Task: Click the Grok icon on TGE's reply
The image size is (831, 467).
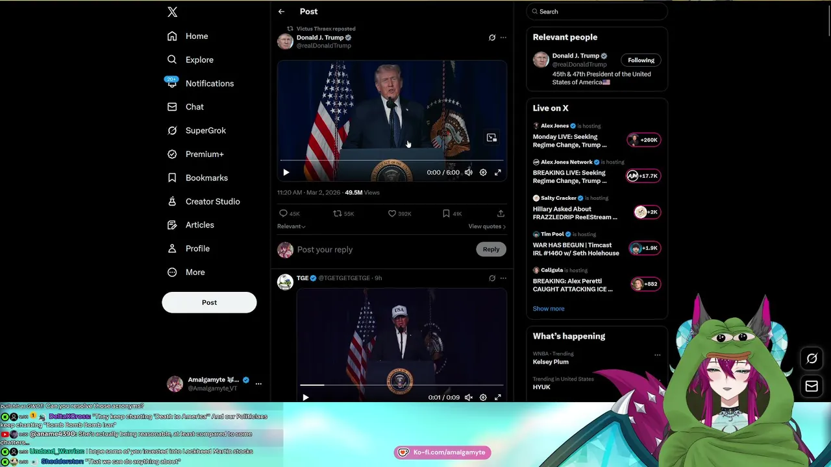Action: click(x=492, y=278)
